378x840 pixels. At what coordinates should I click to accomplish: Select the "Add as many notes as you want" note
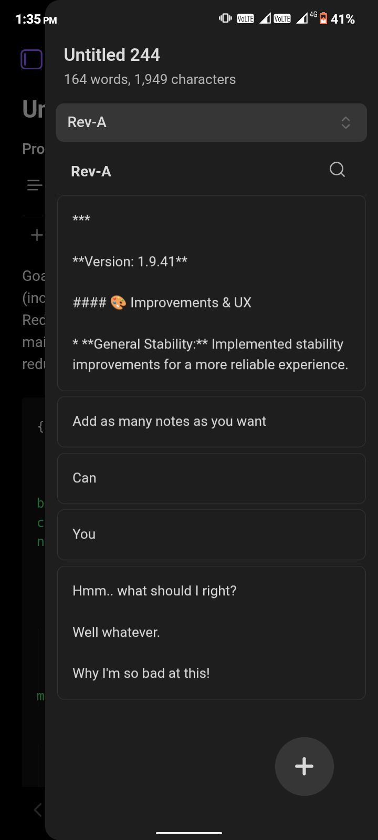tap(211, 422)
